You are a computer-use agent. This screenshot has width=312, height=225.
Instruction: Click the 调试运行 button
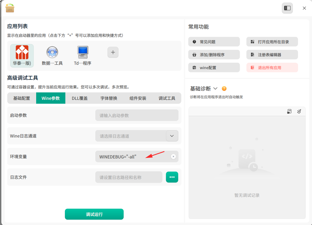click(94, 214)
